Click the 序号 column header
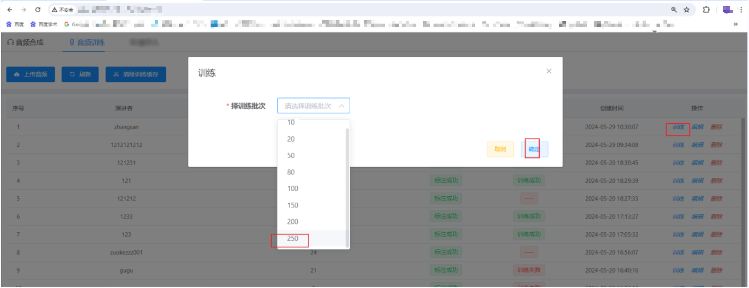Screen dimensions: 749x288 18,108
